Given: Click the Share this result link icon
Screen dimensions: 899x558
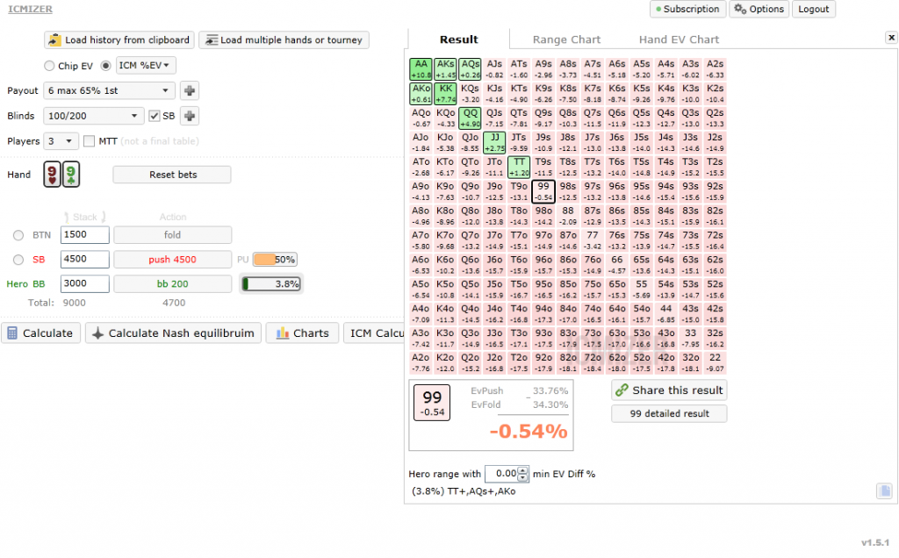Looking at the screenshot, I should tap(622, 390).
